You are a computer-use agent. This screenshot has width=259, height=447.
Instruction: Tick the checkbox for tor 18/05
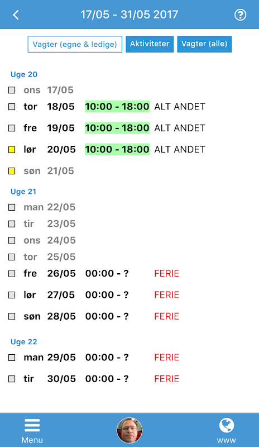[12, 107]
